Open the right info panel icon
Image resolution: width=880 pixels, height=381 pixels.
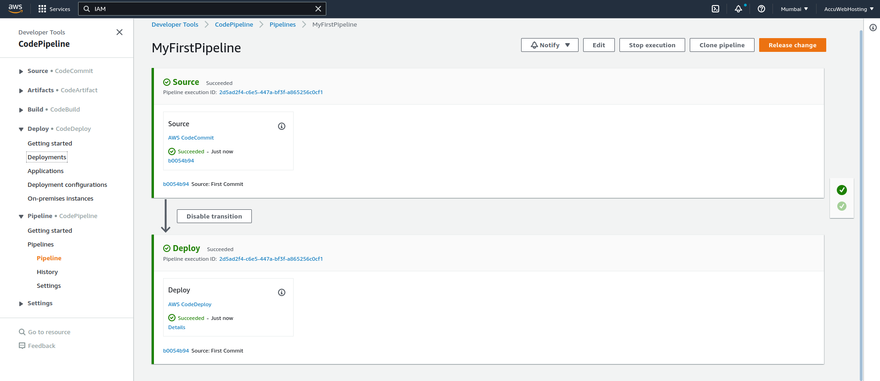pos(873,28)
